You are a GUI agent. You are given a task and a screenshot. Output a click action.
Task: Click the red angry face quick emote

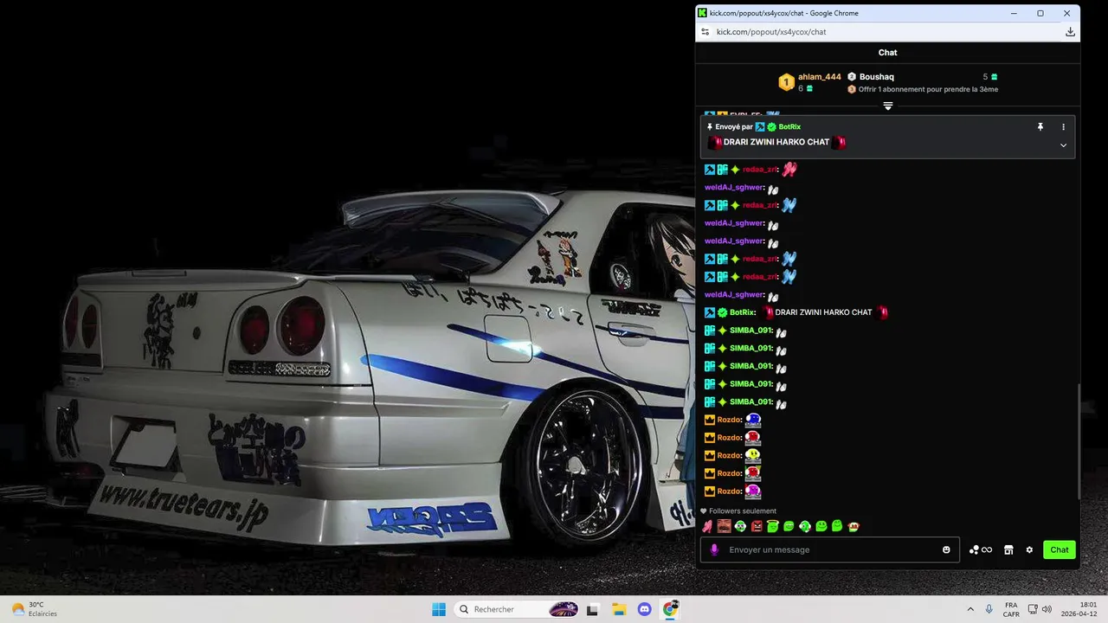[x=757, y=526]
